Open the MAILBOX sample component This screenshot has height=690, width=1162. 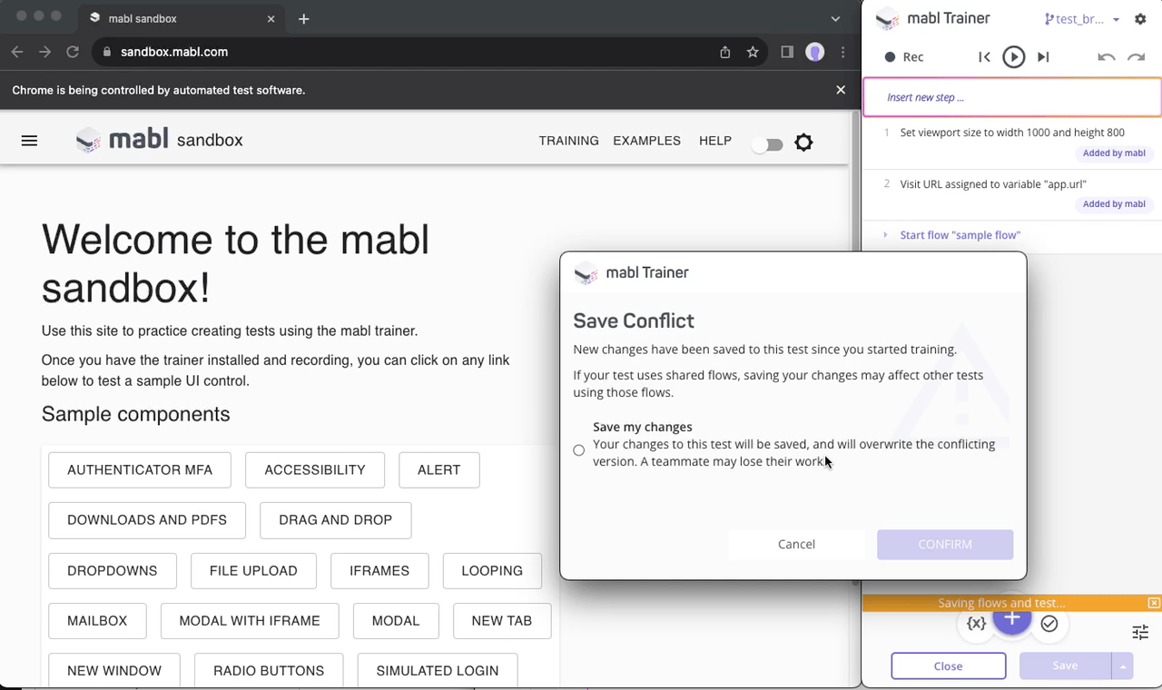[x=97, y=620]
